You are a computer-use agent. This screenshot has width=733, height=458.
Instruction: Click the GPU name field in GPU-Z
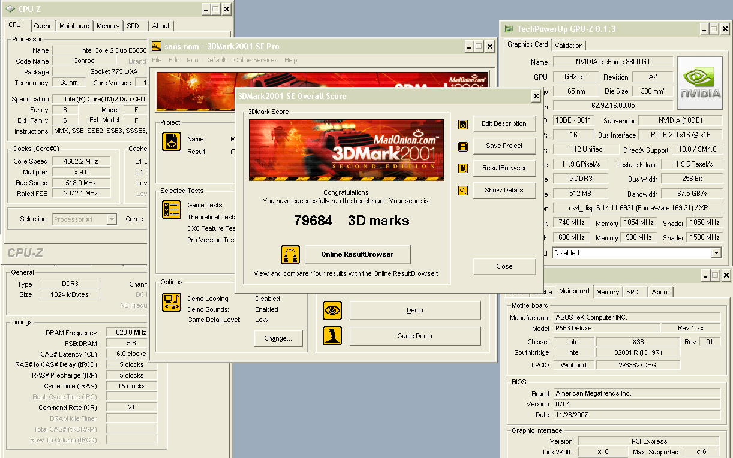pyautogui.click(x=613, y=62)
